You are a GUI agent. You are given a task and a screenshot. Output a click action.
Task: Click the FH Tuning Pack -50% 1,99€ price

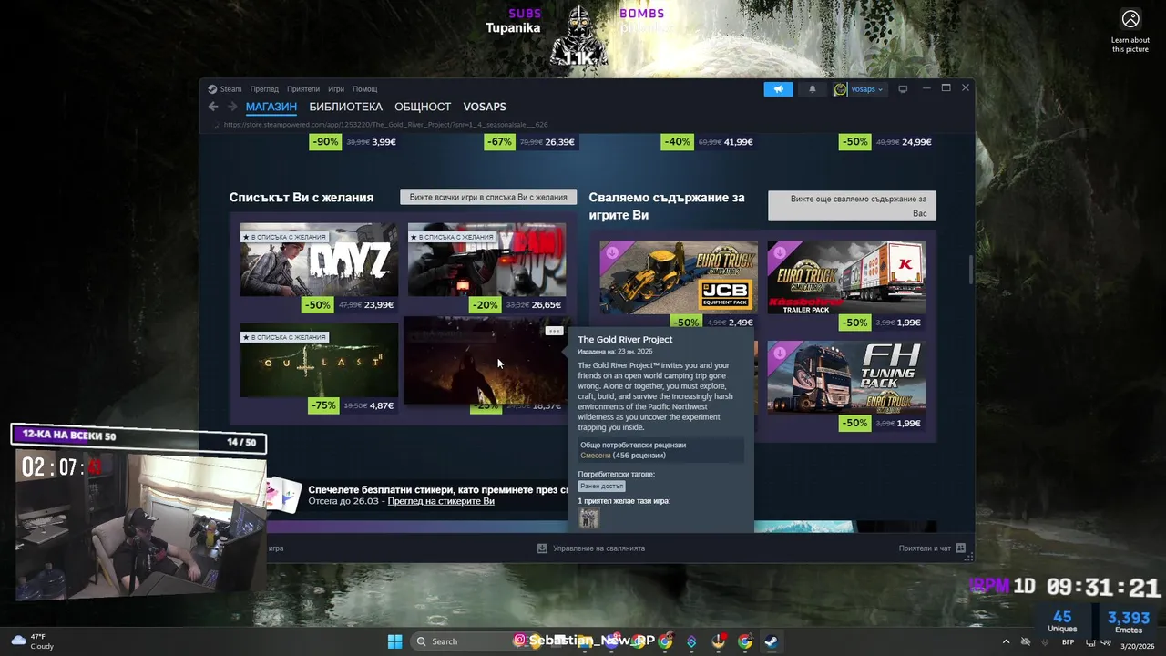click(x=881, y=423)
